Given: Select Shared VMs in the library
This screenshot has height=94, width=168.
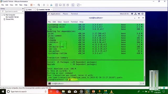Looking at the screenshot, I should pos(10,19).
